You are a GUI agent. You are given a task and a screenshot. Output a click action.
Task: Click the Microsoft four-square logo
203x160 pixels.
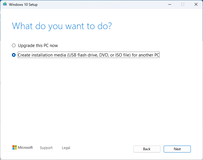[x=14, y=148]
